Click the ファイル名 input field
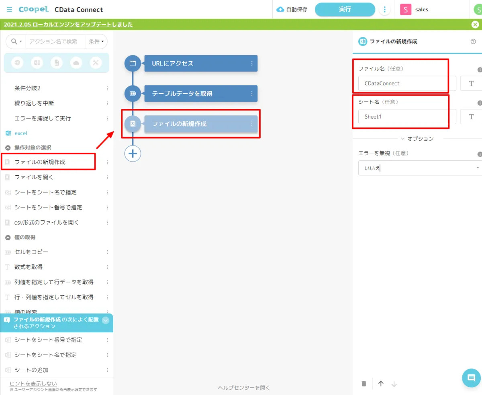The height and width of the screenshot is (395, 482). pos(407,84)
